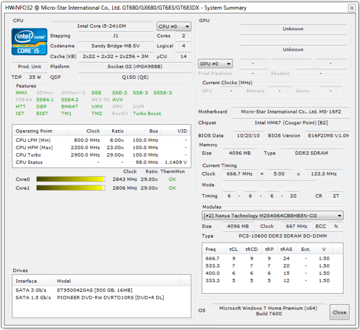The width and height of the screenshot is (360, 330).
Task: Click the Clock column header in operating points
Action: click(x=85, y=131)
